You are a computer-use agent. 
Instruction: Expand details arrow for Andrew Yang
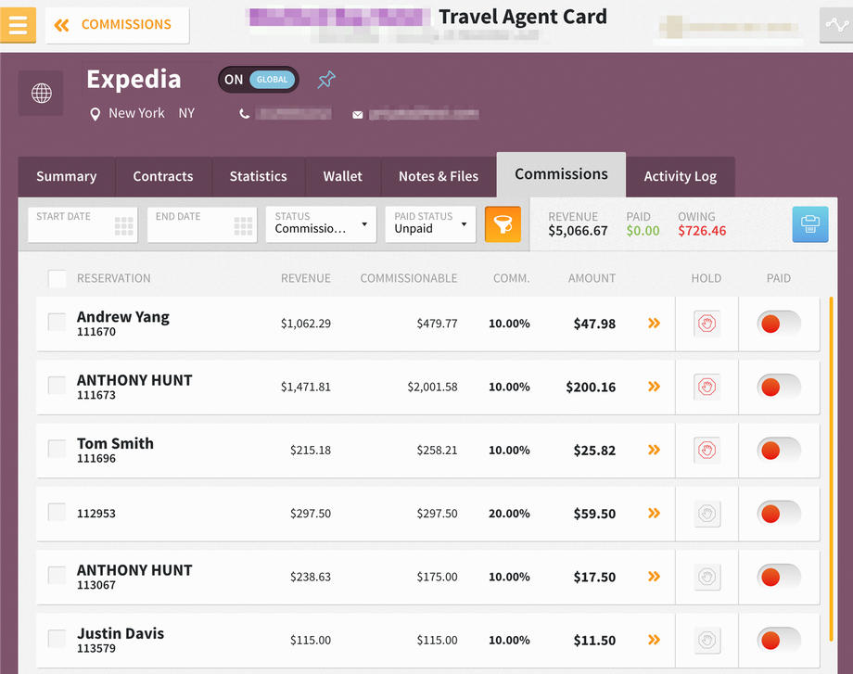tap(654, 324)
